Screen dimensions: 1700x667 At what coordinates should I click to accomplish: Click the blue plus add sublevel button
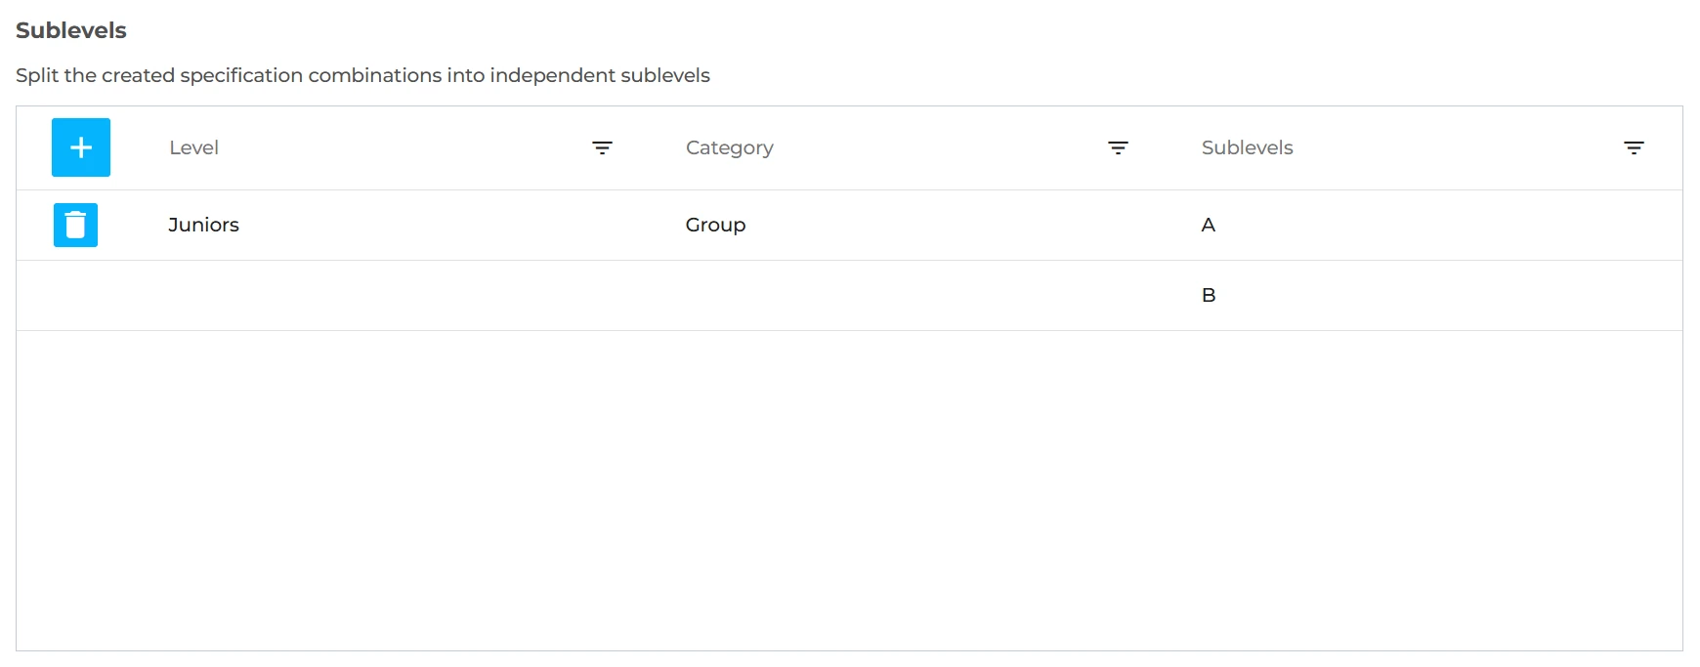(81, 147)
